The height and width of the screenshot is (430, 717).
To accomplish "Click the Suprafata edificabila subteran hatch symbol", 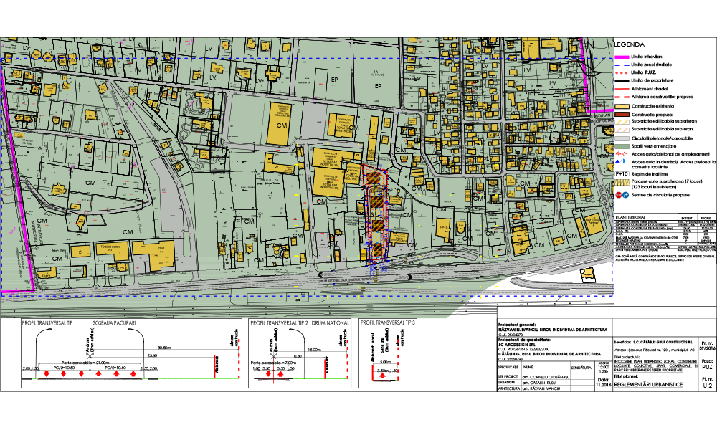I will 620,129.
